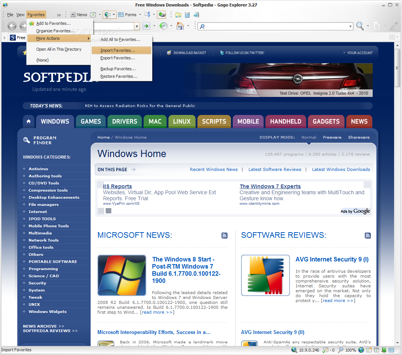
Task: Click the vertical scrollbar thumb
Action: point(397,68)
